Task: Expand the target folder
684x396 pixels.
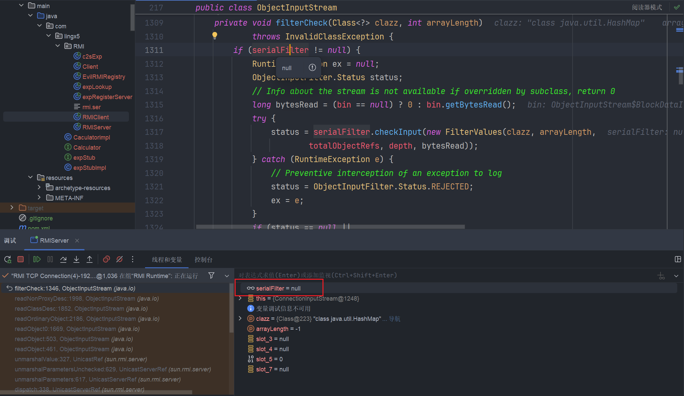Action: tap(12, 208)
